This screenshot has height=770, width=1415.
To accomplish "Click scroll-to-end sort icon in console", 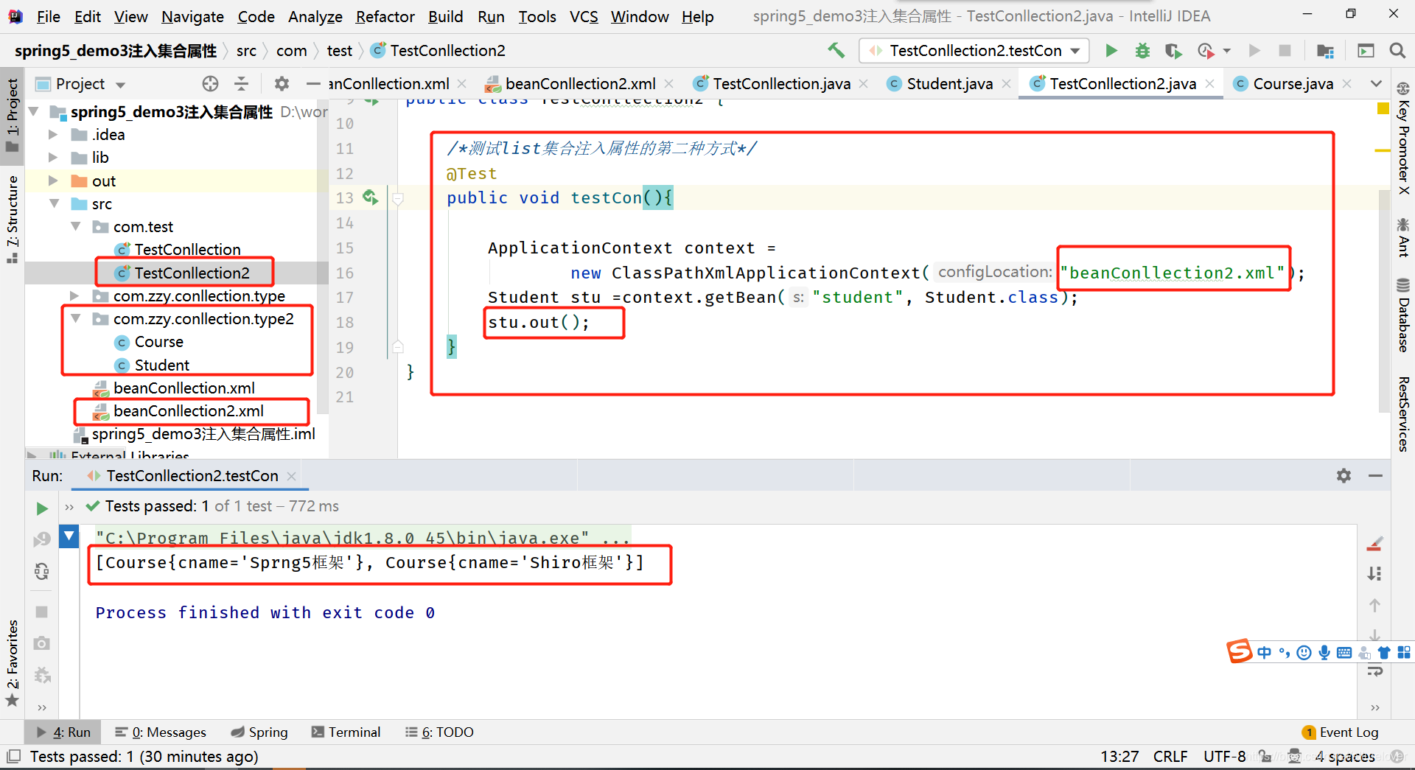I will [1374, 573].
